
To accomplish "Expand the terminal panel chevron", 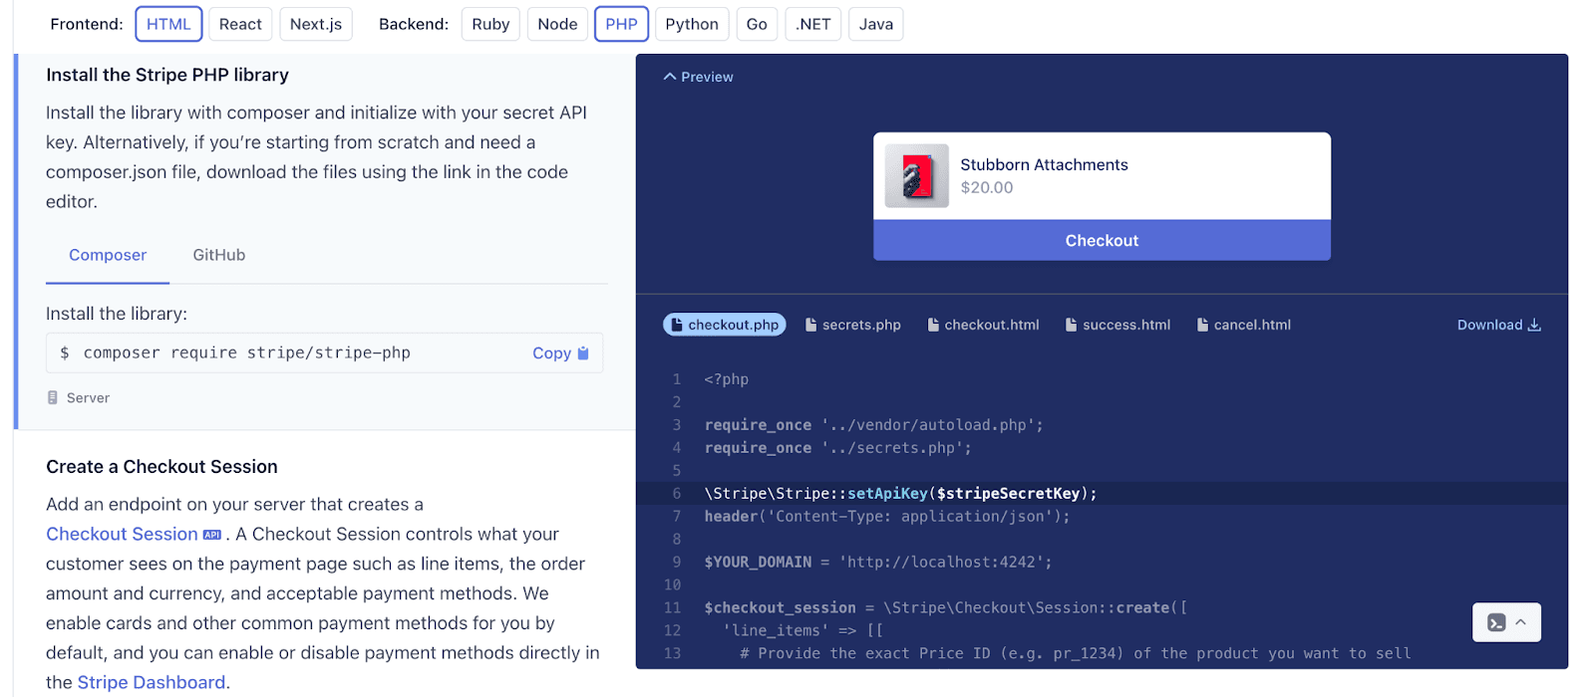I will point(1521,622).
